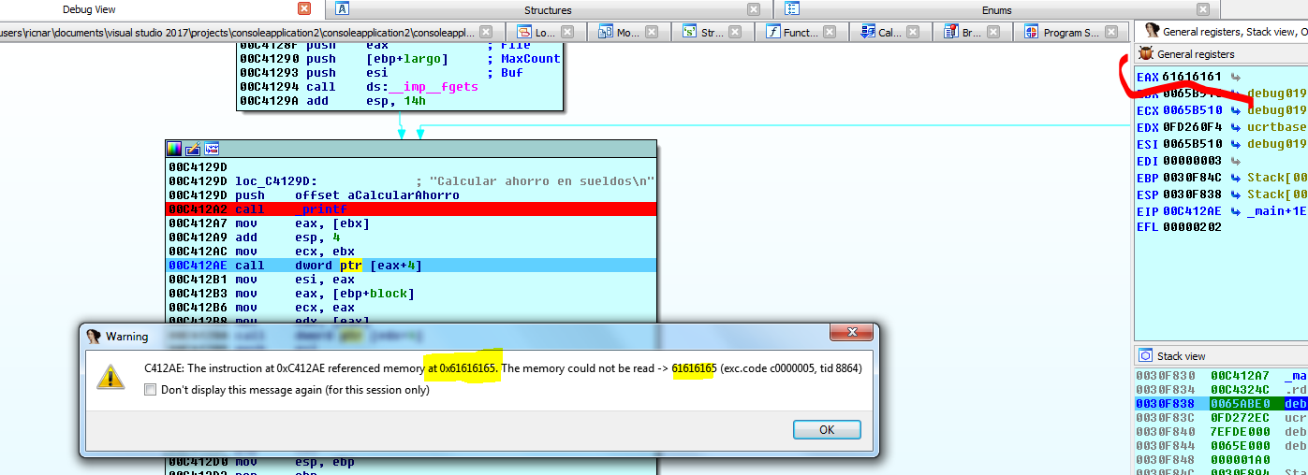Click the Modules tab icon
The width and height of the screenshot is (1308, 475).
[606, 33]
